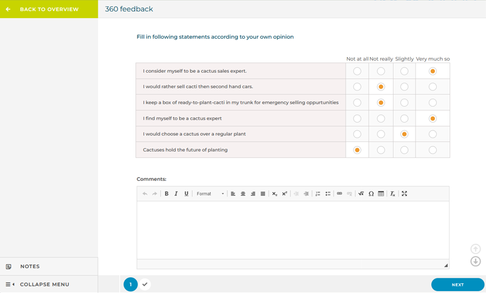
Task: Justify text in comments editor
Action: point(263,194)
